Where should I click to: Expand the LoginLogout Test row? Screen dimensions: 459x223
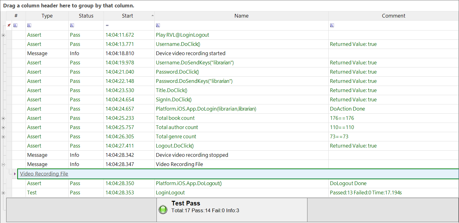(3, 193)
